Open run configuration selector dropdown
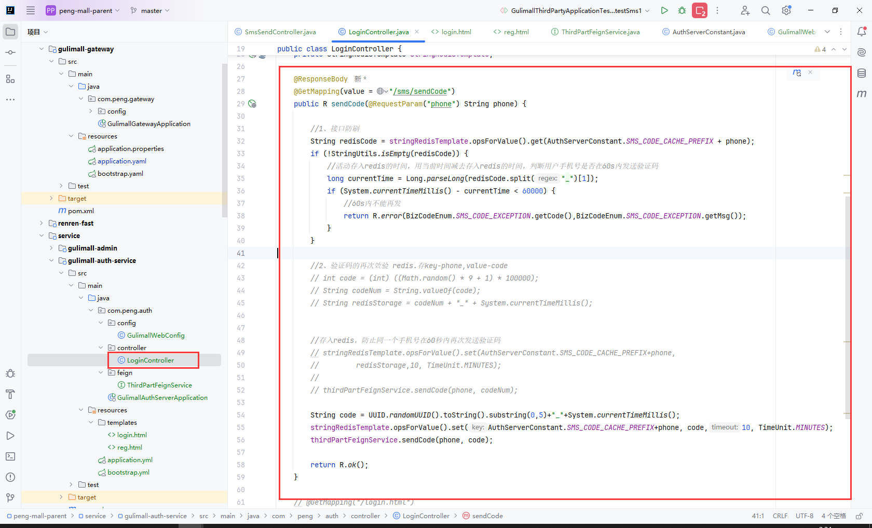The height and width of the screenshot is (528, 872). click(x=575, y=10)
